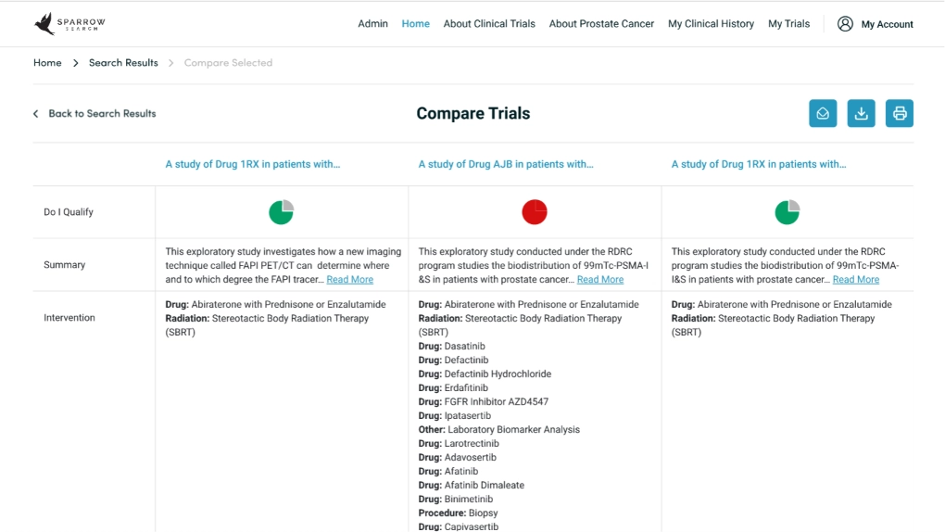The height and width of the screenshot is (532, 945).
Task: Click the back arrow beside Back to Search Results
Action: point(36,113)
